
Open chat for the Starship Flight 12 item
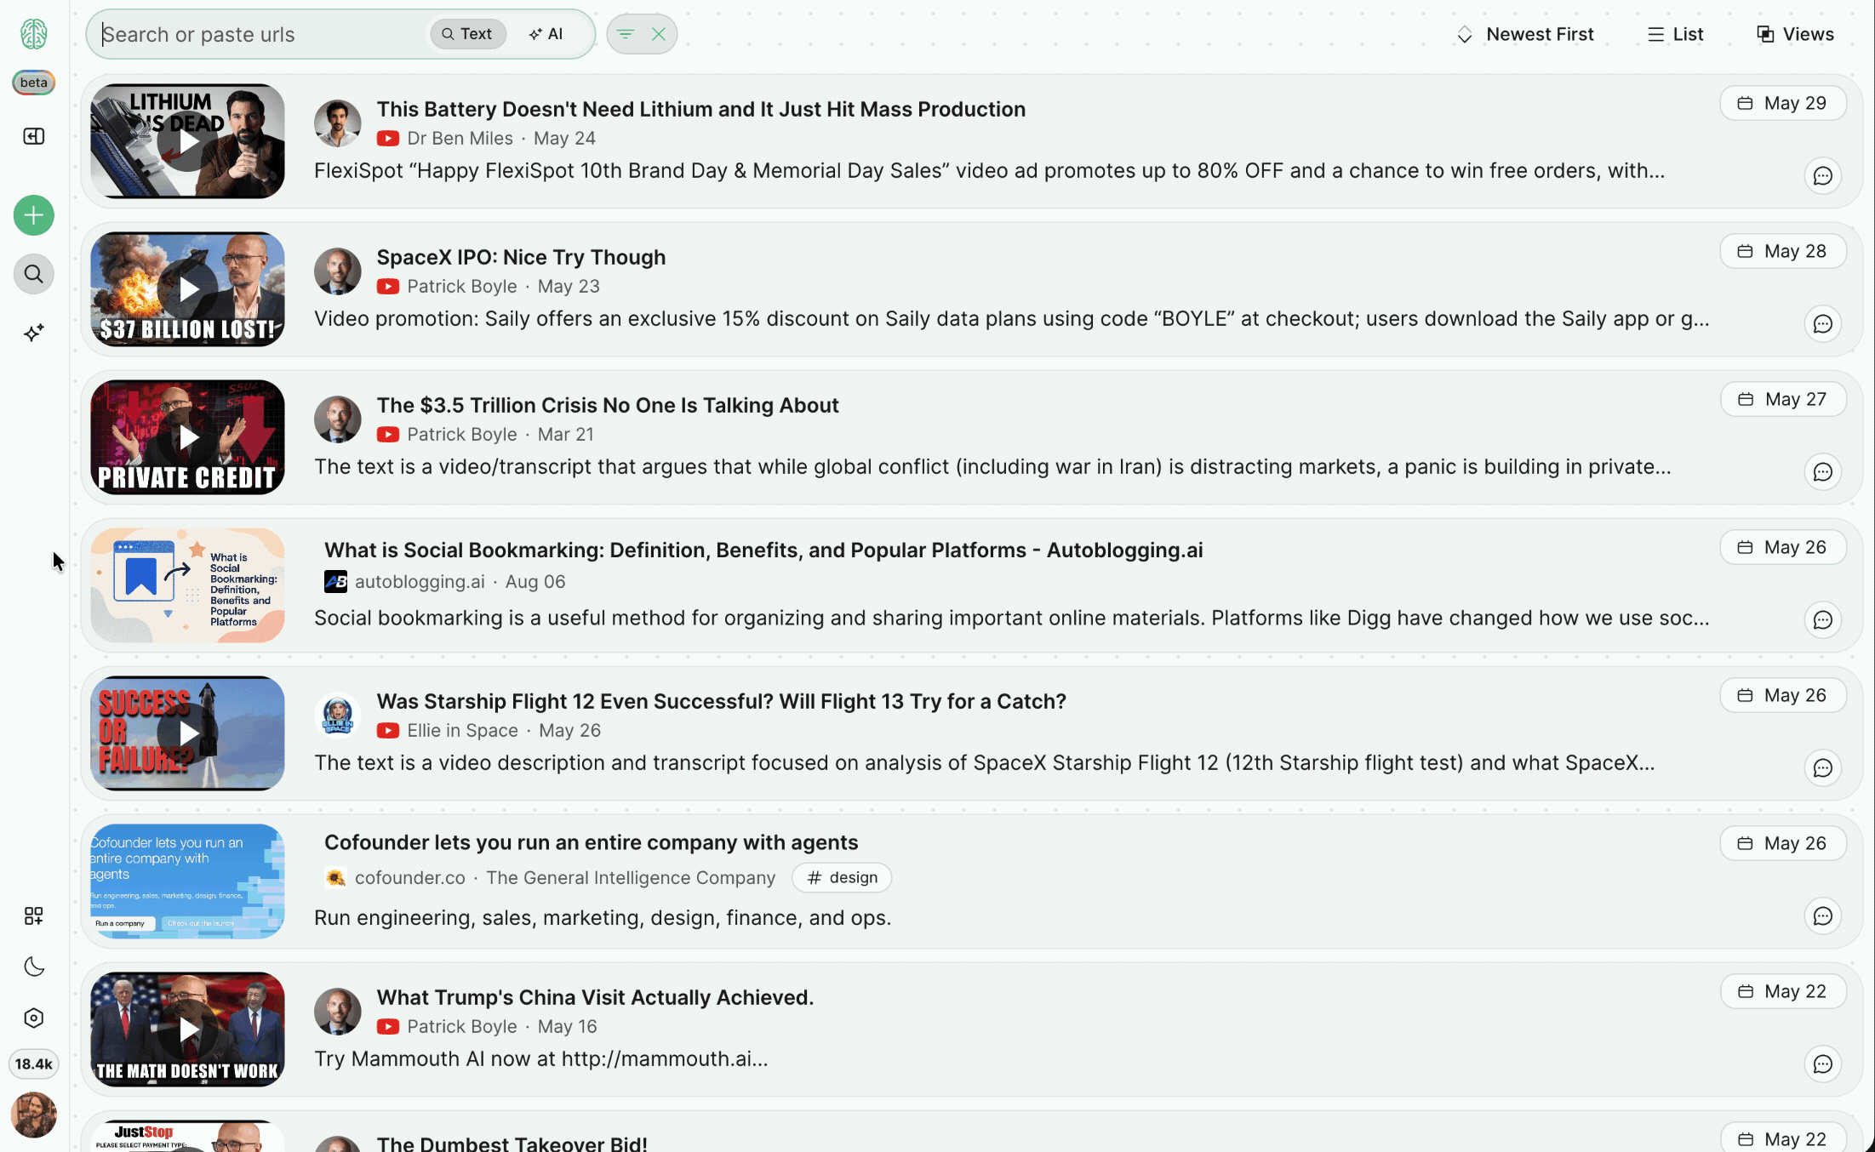(1823, 768)
